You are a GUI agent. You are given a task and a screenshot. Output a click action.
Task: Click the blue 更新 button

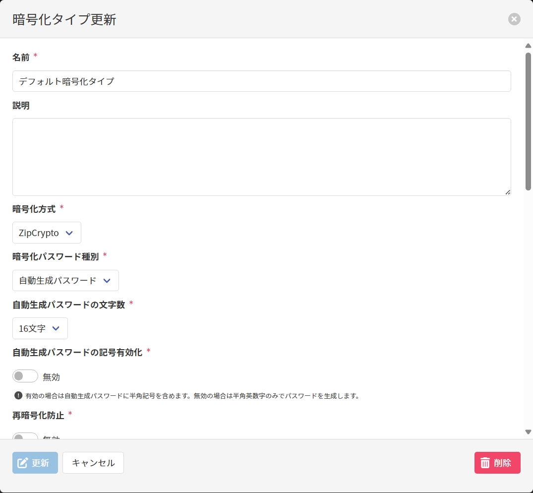coord(35,463)
